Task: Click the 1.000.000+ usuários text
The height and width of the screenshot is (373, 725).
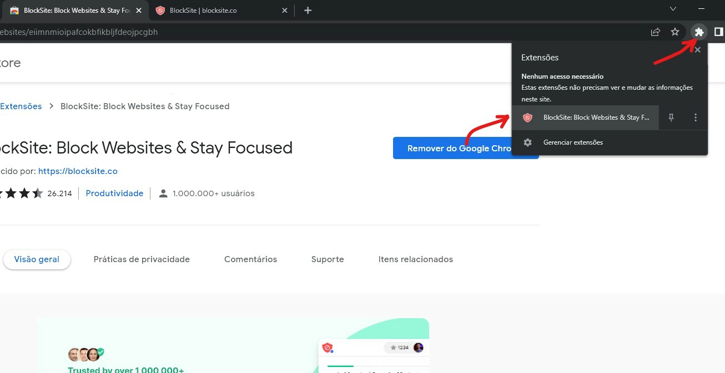Action: click(214, 193)
